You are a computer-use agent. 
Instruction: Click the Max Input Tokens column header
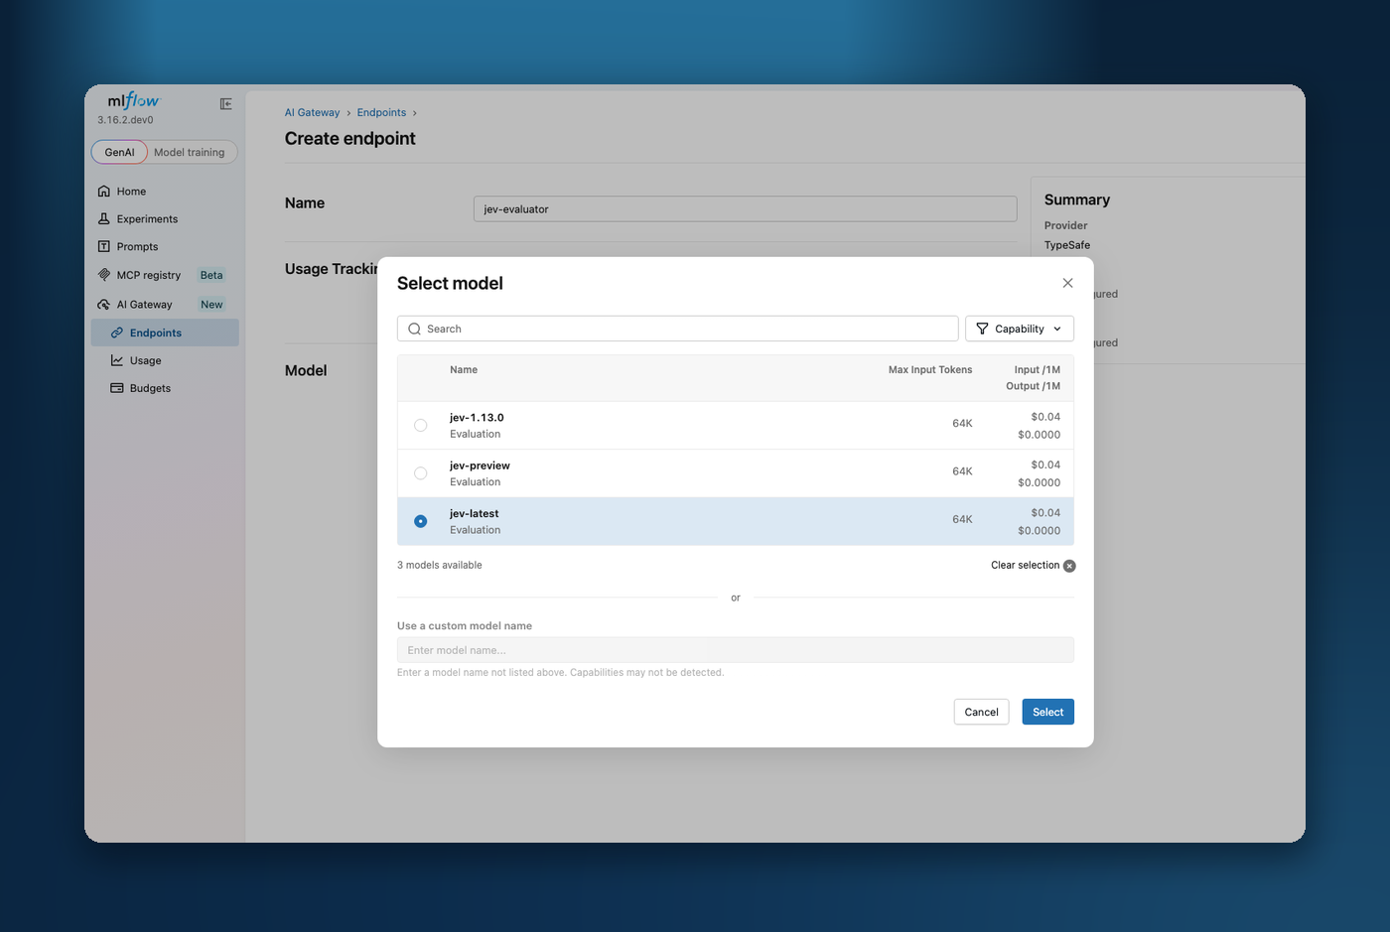pos(930,369)
